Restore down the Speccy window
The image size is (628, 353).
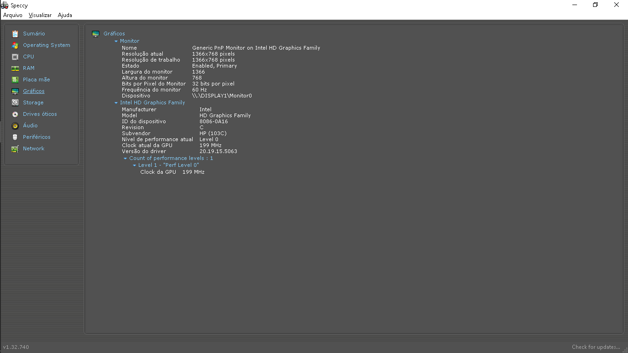point(595,5)
